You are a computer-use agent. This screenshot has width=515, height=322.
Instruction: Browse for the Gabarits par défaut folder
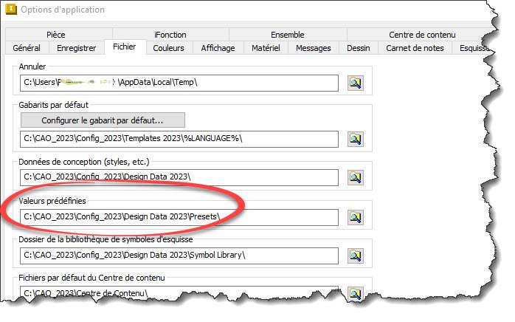tap(356, 138)
